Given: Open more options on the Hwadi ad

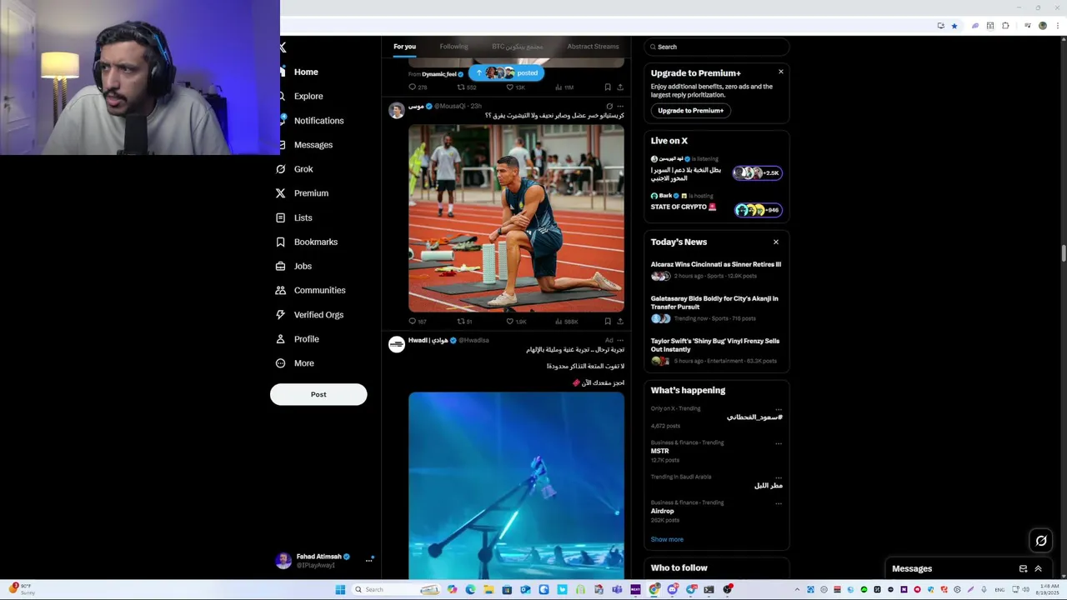Looking at the screenshot, I should click(x=620, y=340).
